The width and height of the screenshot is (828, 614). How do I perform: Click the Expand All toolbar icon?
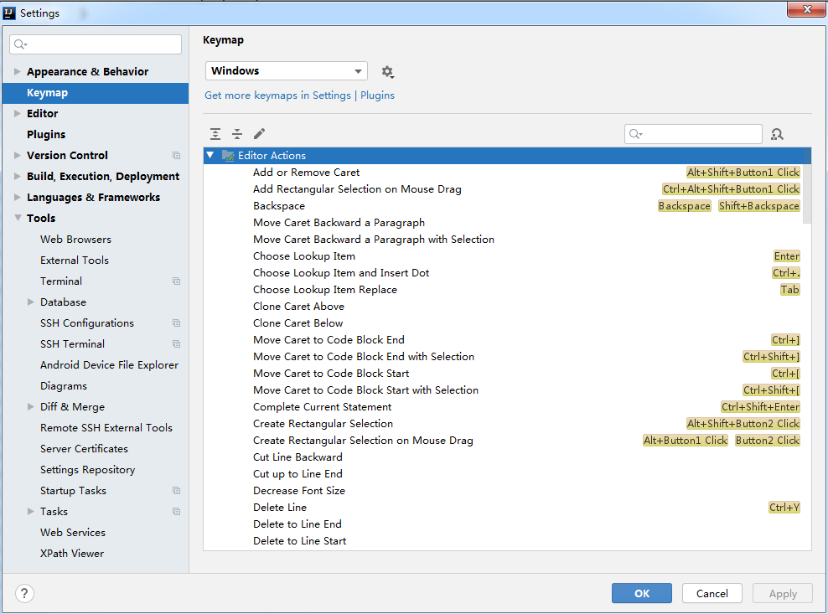click(x=215, y=133)
